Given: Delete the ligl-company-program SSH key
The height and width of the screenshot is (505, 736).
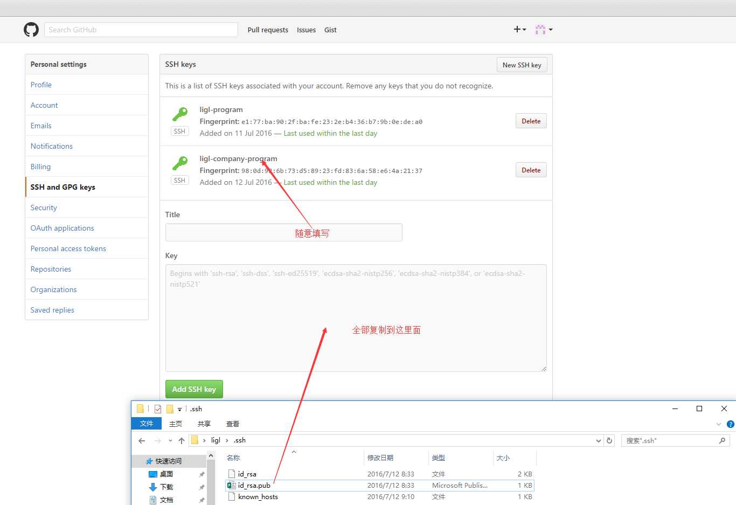Looking at the screenshot, I should click(531, 170).
